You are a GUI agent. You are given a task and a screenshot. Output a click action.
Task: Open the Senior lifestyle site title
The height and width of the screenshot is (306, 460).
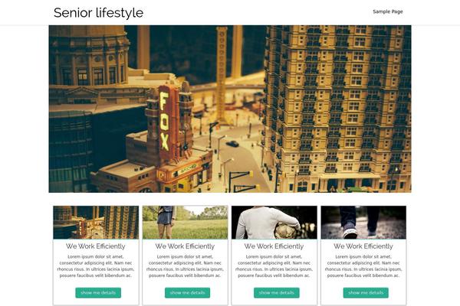pyautogui.click(x=99, y=13)
